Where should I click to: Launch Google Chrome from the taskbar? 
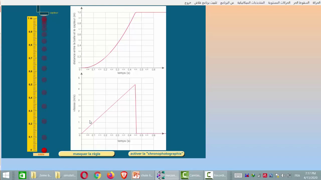[97, 175]
